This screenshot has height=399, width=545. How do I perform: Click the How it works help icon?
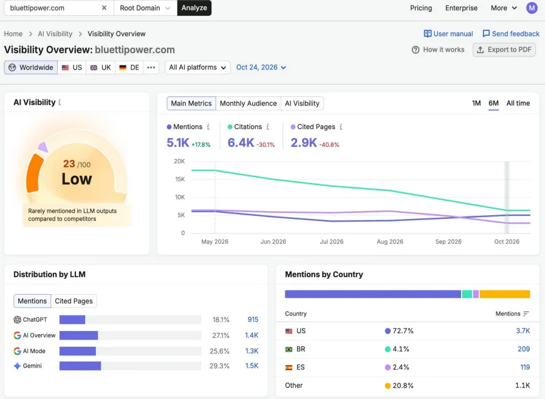[x=416, y=50]
